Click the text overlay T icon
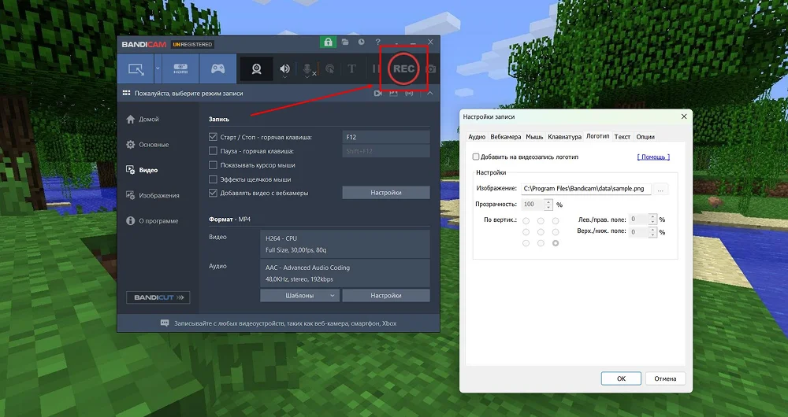Image resolution: width=788 pixels, height=417 pixels. click(x=351, y=68)
